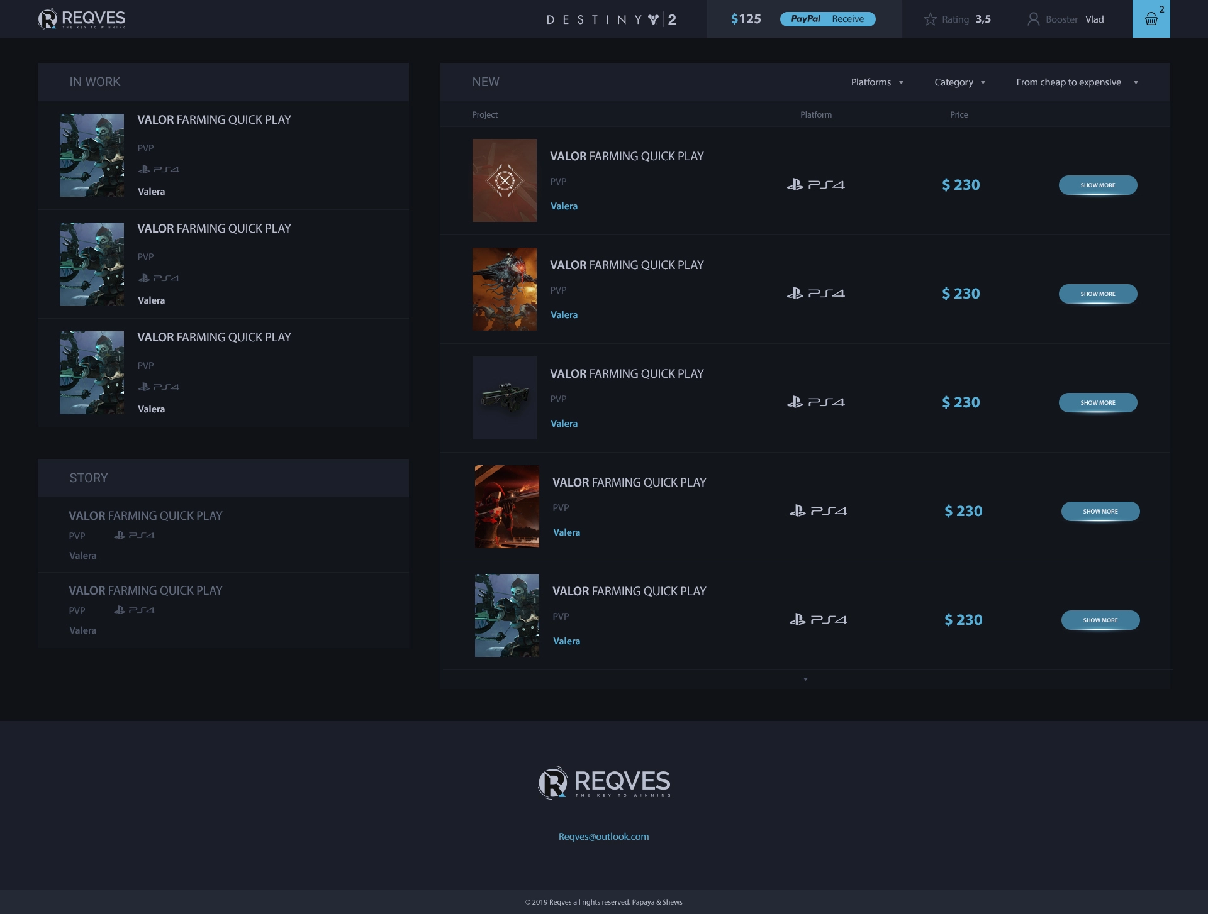Click Valera link in third New listing
The width and height of the screenshot is (1208, 914).
tap(564, 424)
